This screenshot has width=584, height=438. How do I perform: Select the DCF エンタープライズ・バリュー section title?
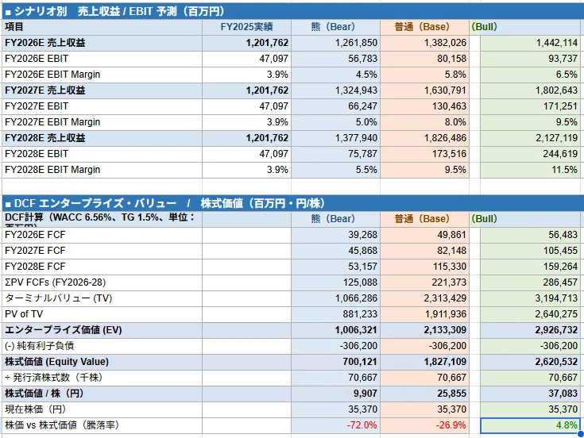point(165,203)
